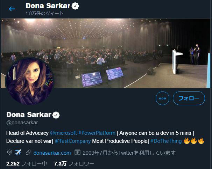View the conference hall banner image
The width and height of the screenshot is (212, 169).
(x=106, y=53)
